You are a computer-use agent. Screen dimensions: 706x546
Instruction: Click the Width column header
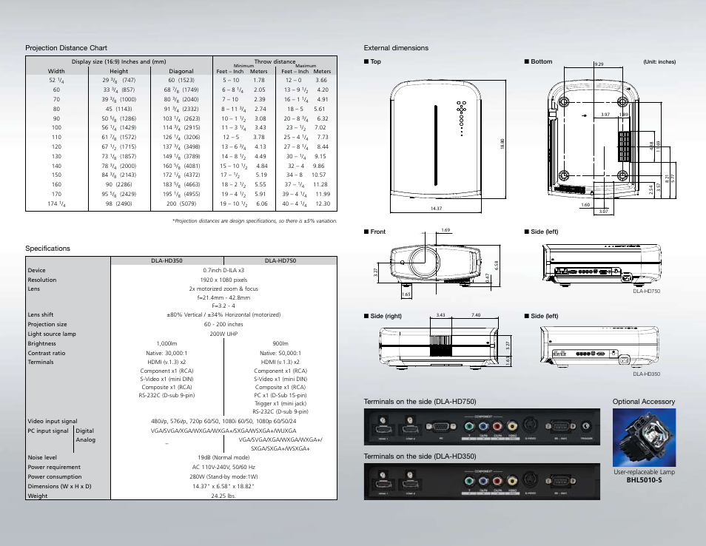56,71
